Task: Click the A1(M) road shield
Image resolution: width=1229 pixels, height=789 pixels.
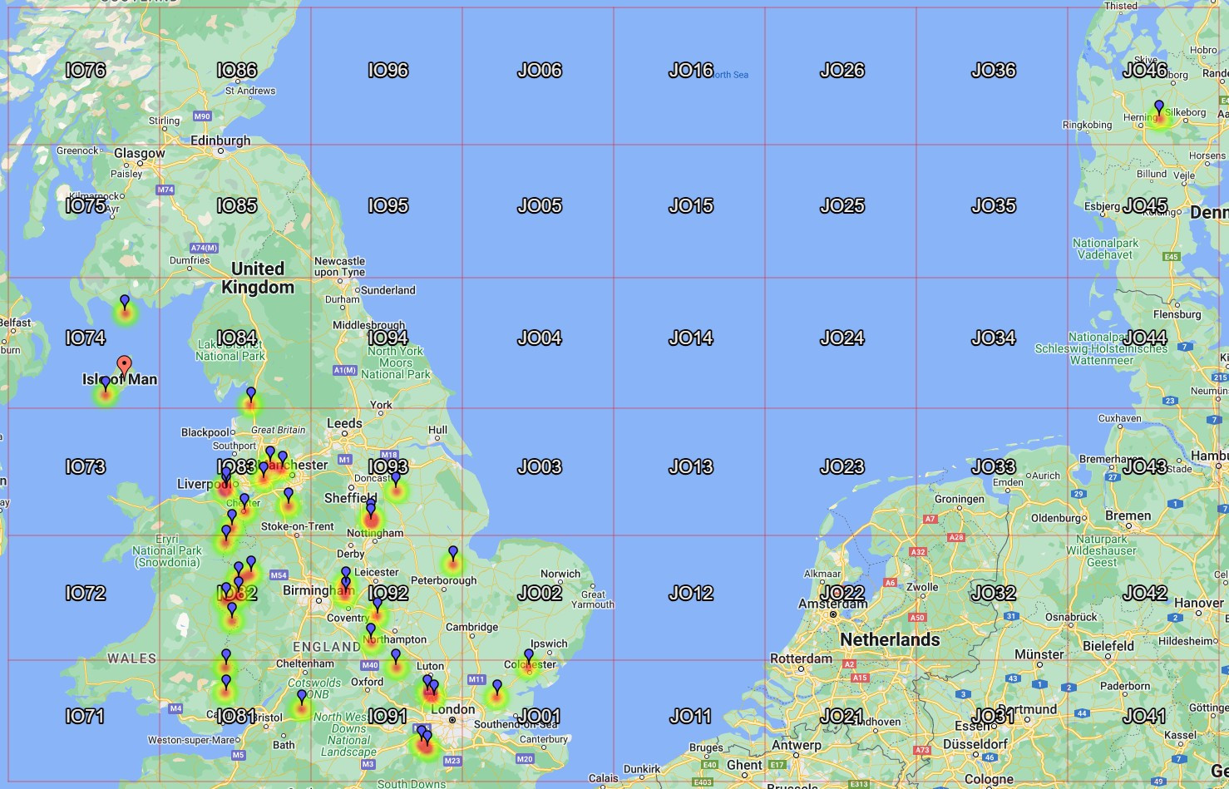Action: tap(344, 370)
